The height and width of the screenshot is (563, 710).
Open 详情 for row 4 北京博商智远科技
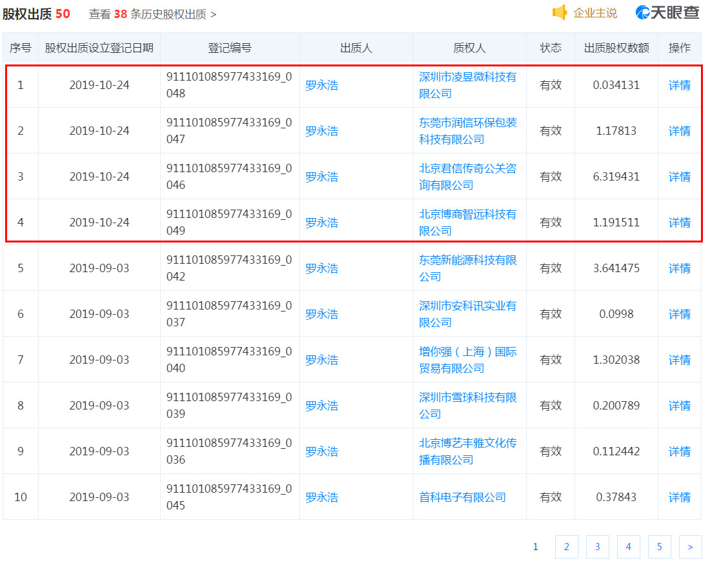click(679, 222)
